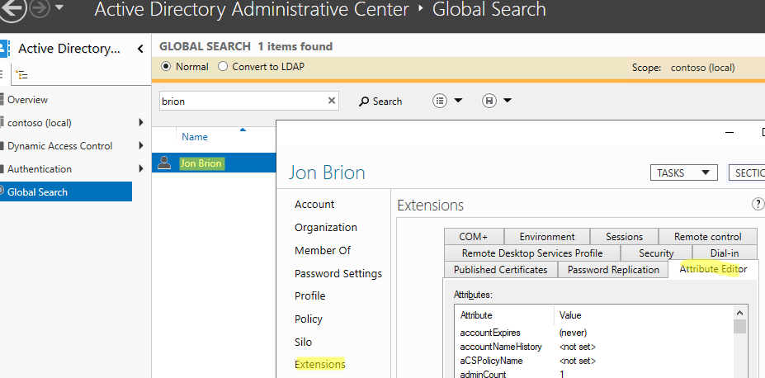Minimize the Jon Brion properties window
765x378 pixels.
tap(730, 132)
